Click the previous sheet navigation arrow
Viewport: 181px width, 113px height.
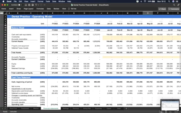pyautogui.click(x=2, y=108)
